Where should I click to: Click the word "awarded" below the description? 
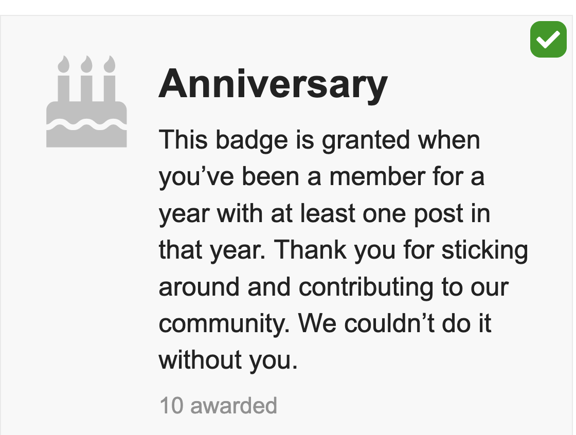(x=233, y=405)
